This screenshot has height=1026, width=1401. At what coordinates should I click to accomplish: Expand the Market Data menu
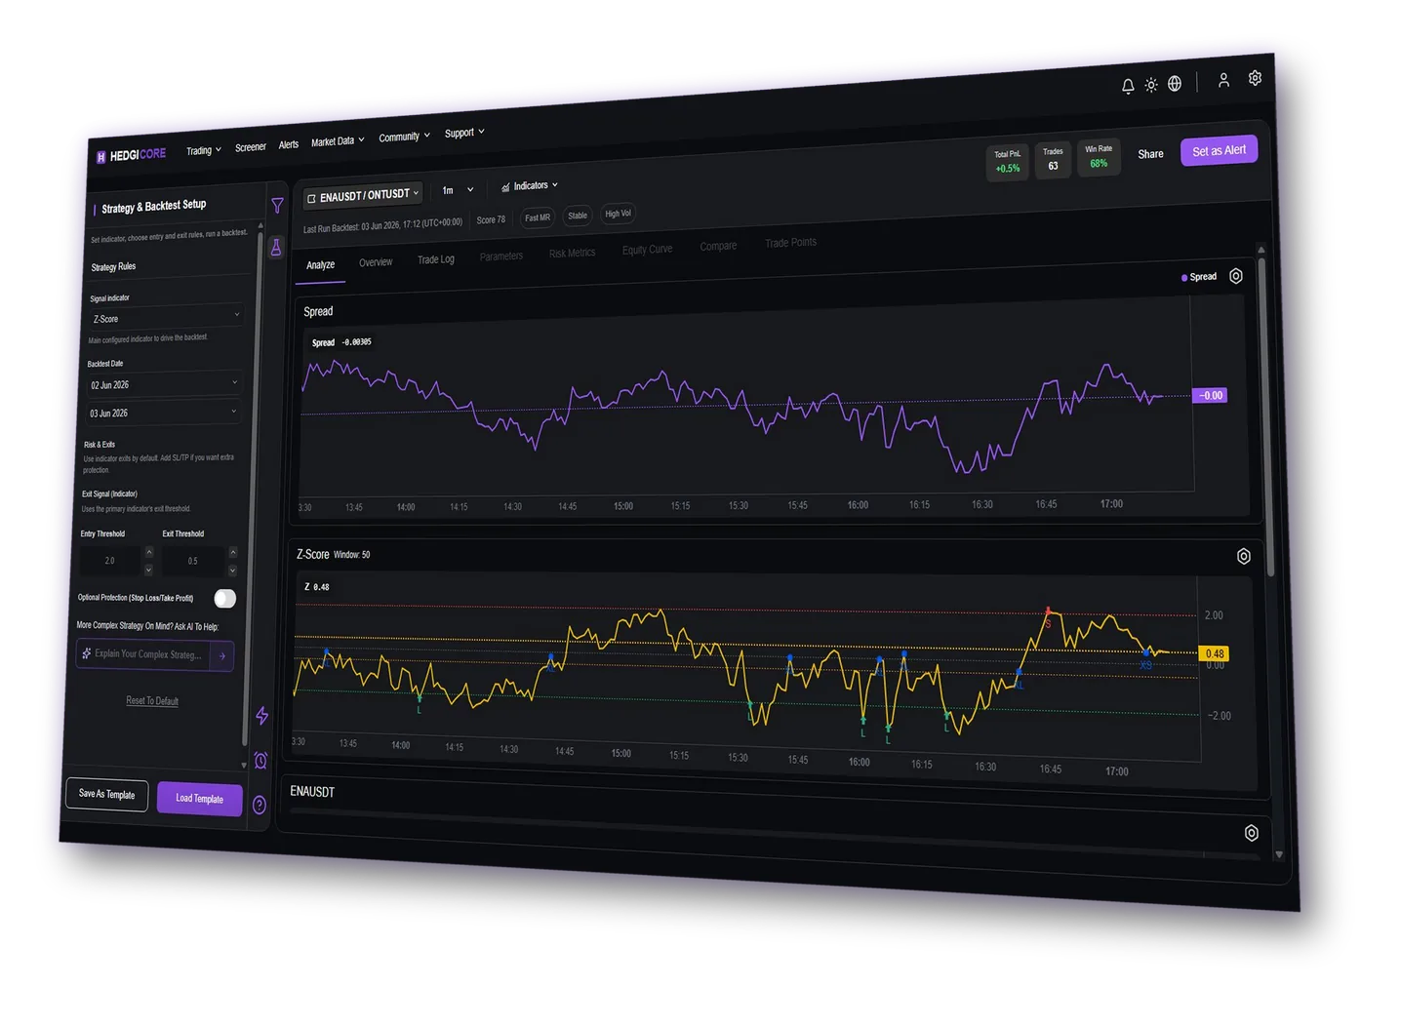[x=338, y=141]
